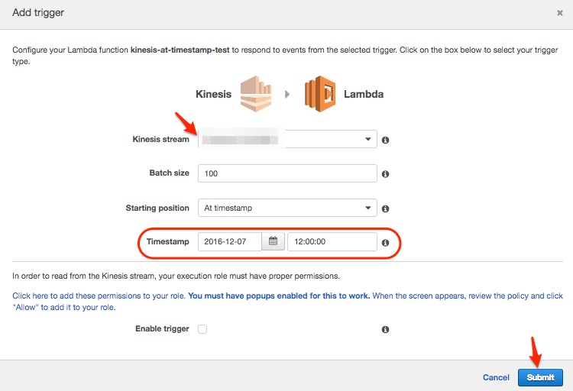Show info for Starting position field
Screen dimensions: 573x391
(x=385, y=208)
